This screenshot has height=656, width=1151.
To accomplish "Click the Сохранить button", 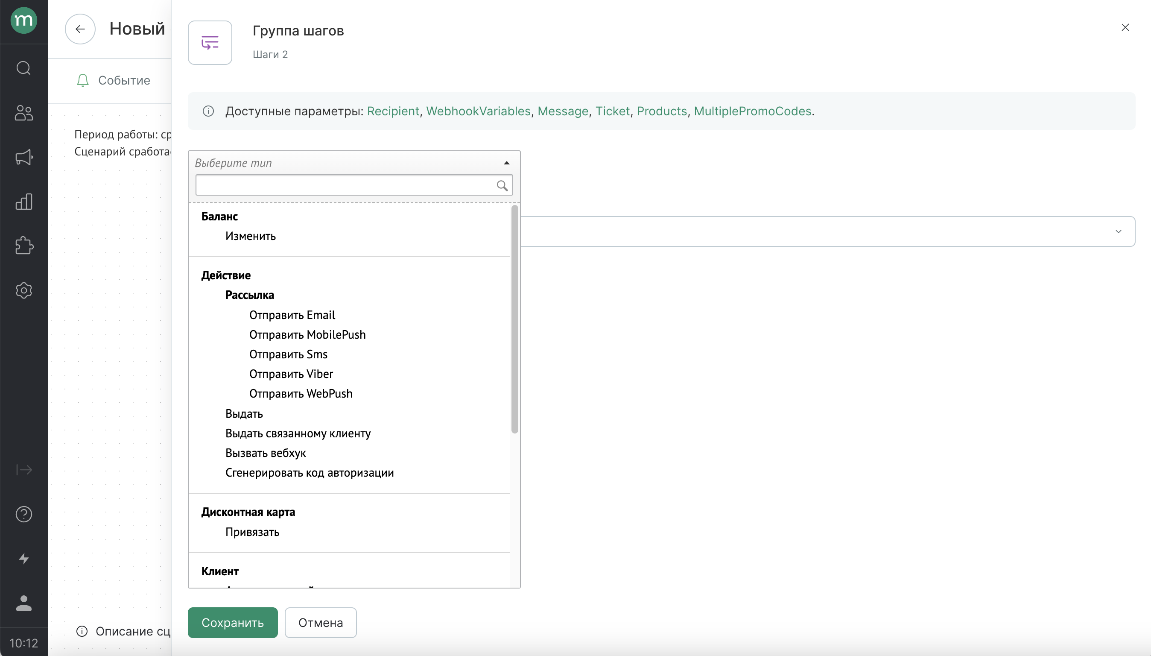I will pyautogui.click(x=232, y=623).
